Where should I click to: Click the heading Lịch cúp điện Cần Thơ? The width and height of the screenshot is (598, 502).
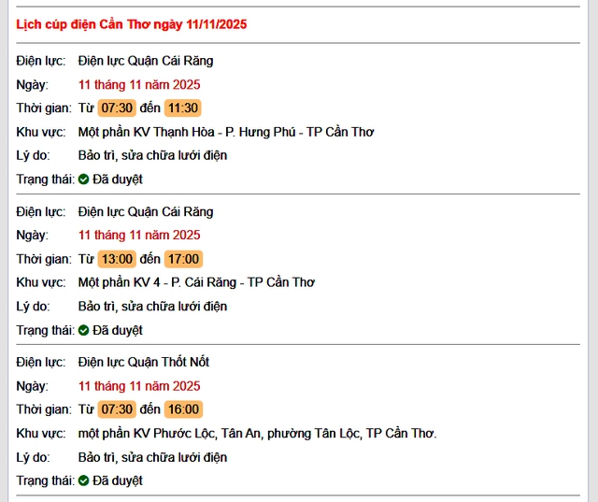(x=132, y=24)
